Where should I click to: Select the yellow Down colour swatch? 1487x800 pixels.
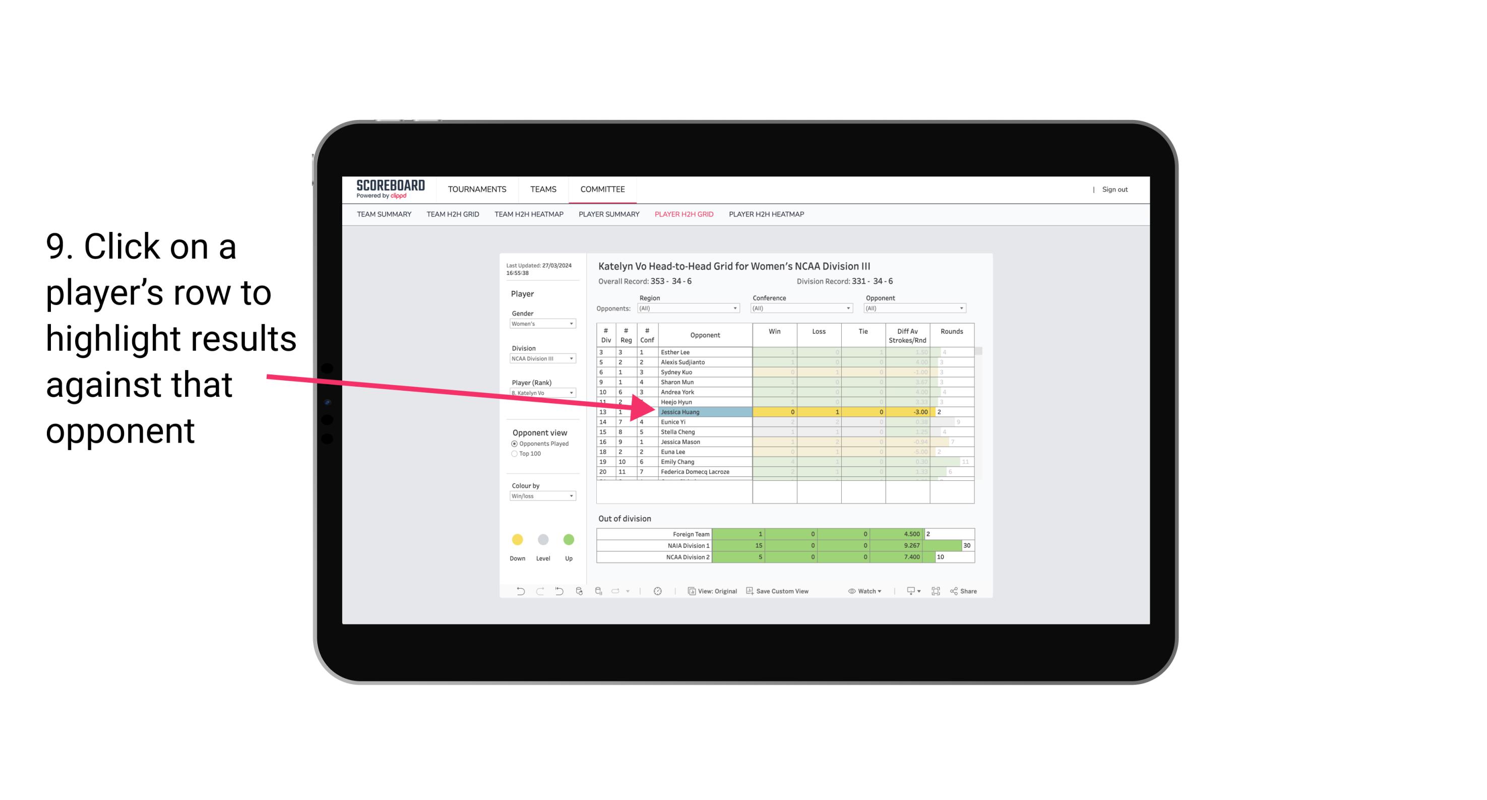(x=516, y=538)
